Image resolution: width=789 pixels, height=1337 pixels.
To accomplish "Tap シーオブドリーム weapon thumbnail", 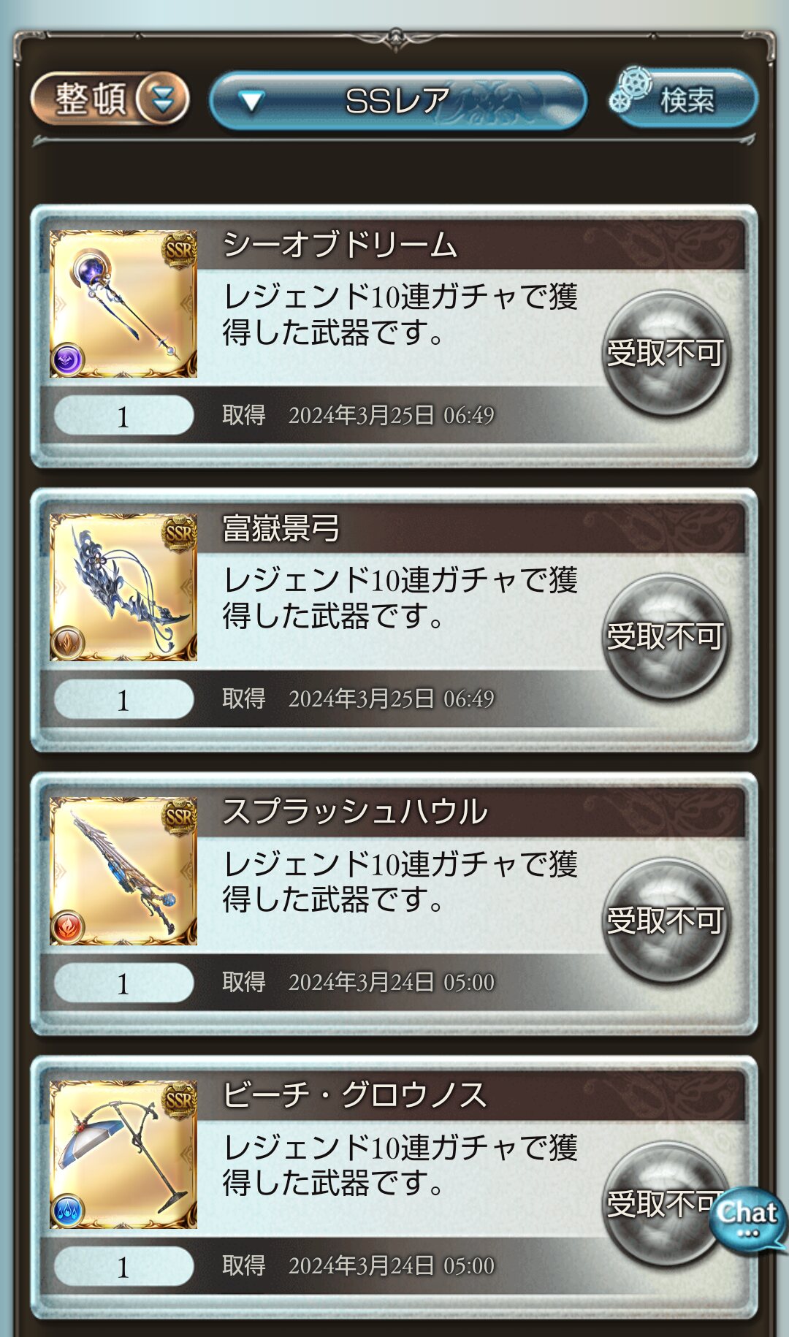I will coord(123,304).
